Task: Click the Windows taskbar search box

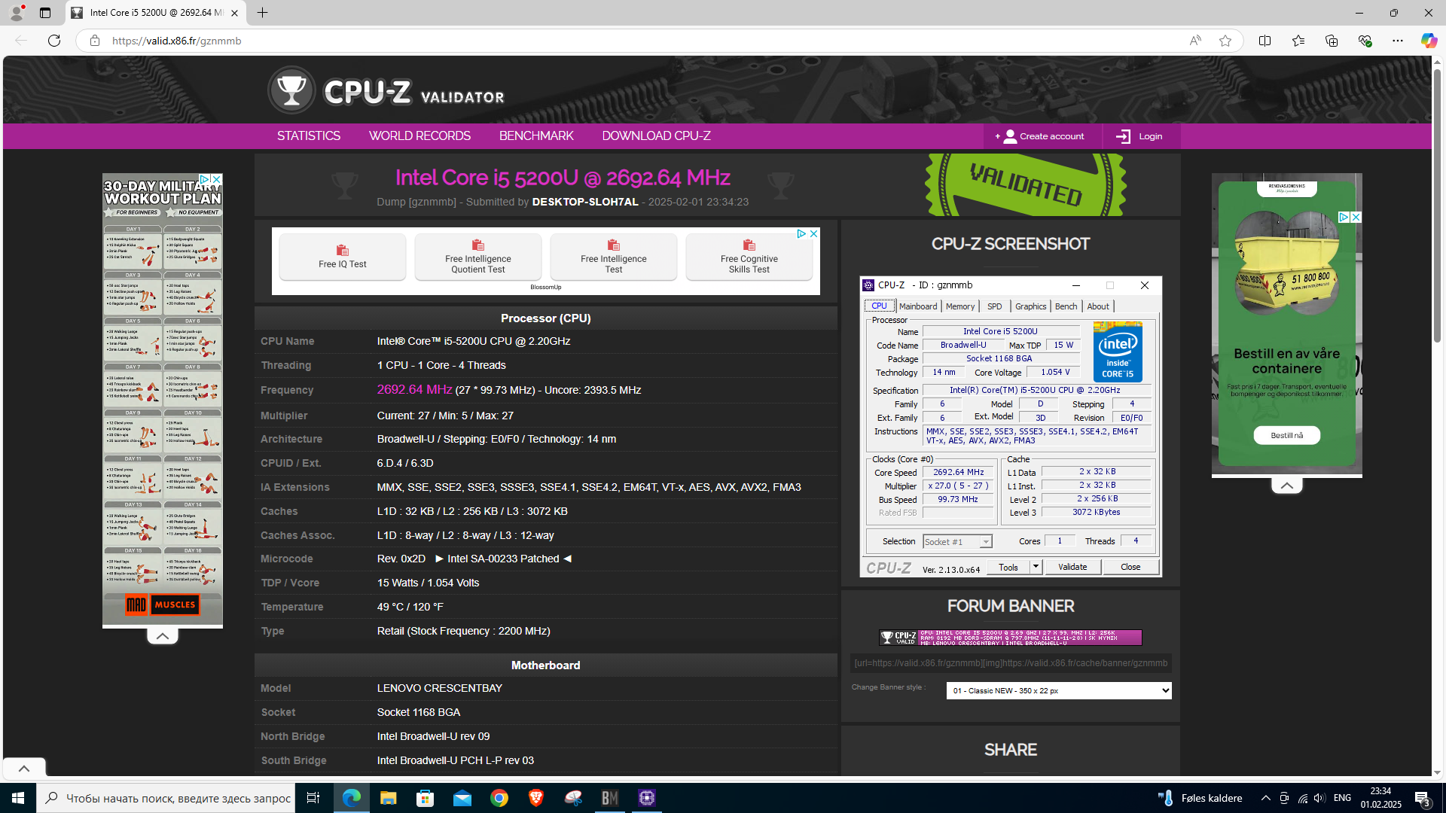Action: pyautogui.click(x=166, y=798)
